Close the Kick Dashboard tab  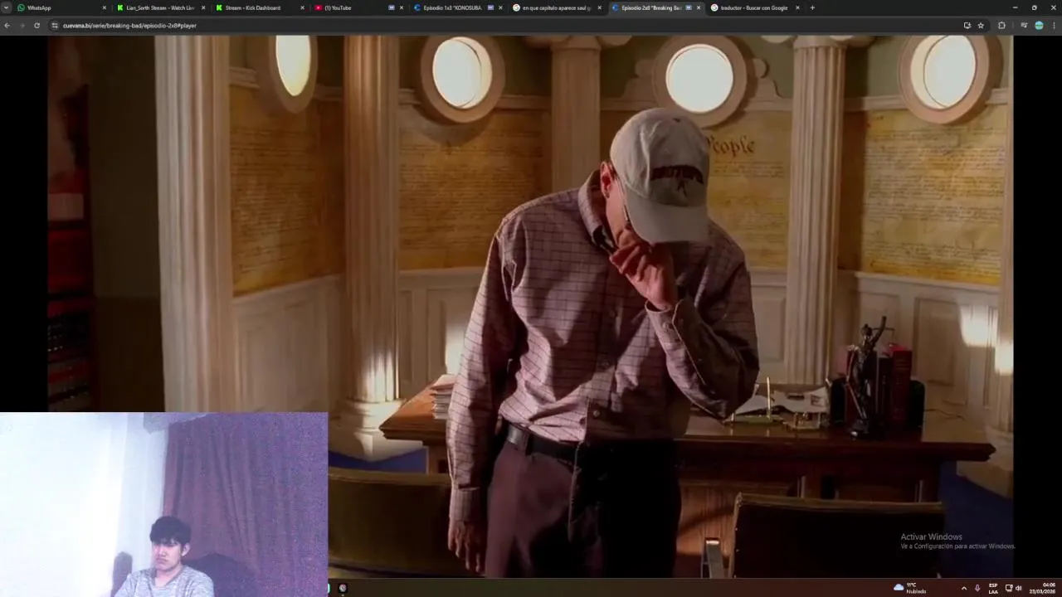tap(302, 7)
